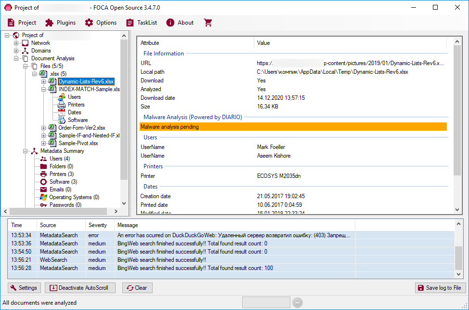Expand the Network node
This screenshot has height=310, width=469.
(x=16, y=43)
